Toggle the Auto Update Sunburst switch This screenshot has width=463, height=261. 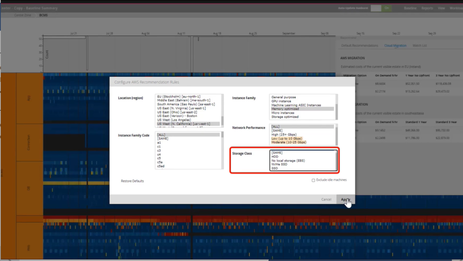tap(381, 8)
